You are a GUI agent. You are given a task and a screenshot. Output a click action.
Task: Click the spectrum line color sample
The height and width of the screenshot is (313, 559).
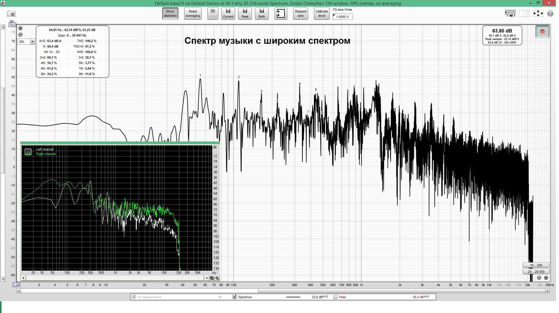[x=293, y=297]
